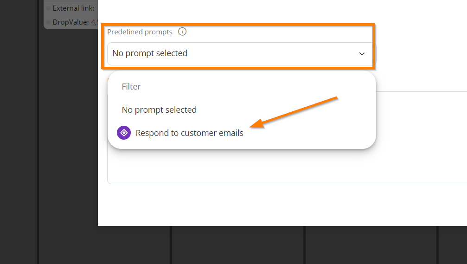Open the 'No prompt selected' combo box

(242, 54)
